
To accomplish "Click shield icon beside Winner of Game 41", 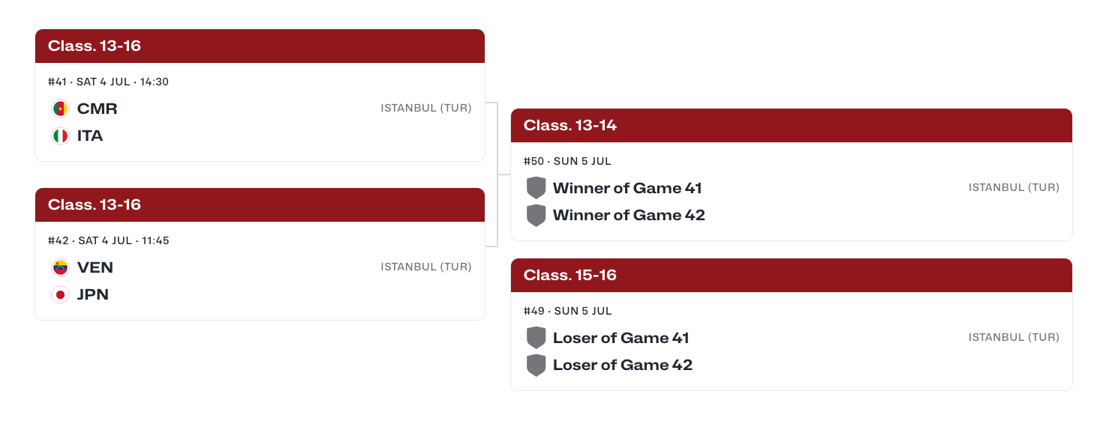I will tap(536, 188).
